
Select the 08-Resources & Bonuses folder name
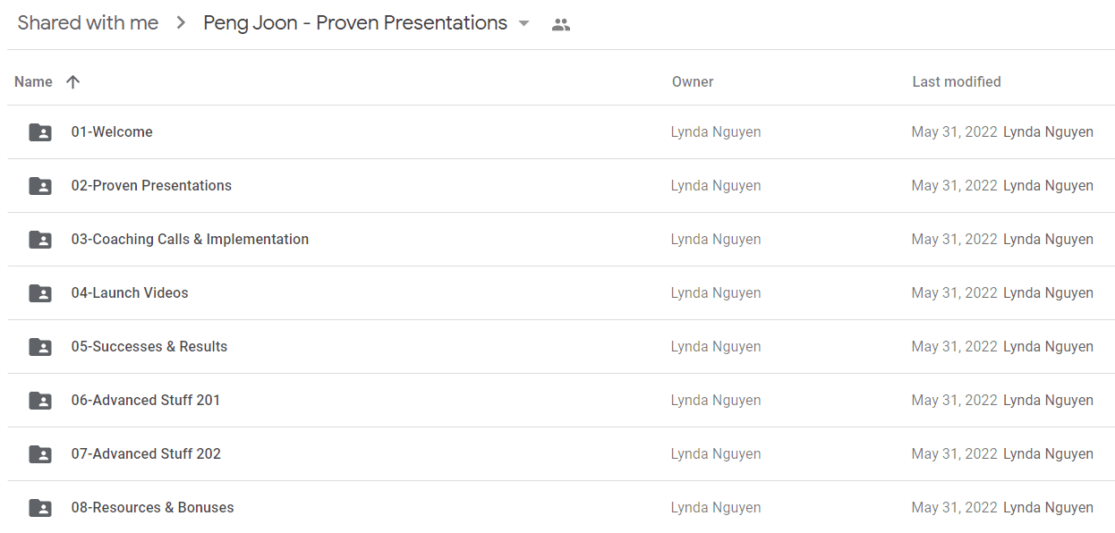pos(152,507)
